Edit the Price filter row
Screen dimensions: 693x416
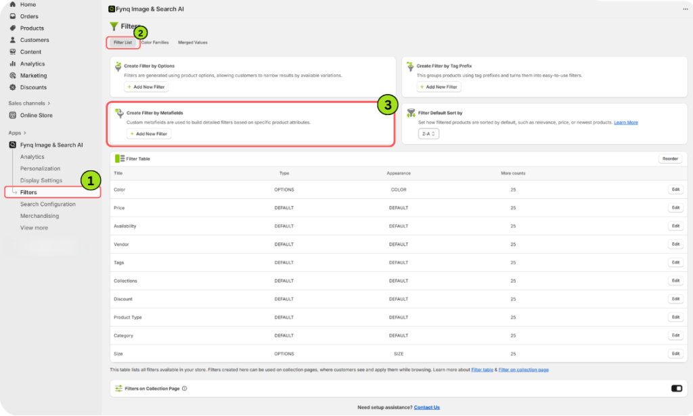[x=676, y=208]
